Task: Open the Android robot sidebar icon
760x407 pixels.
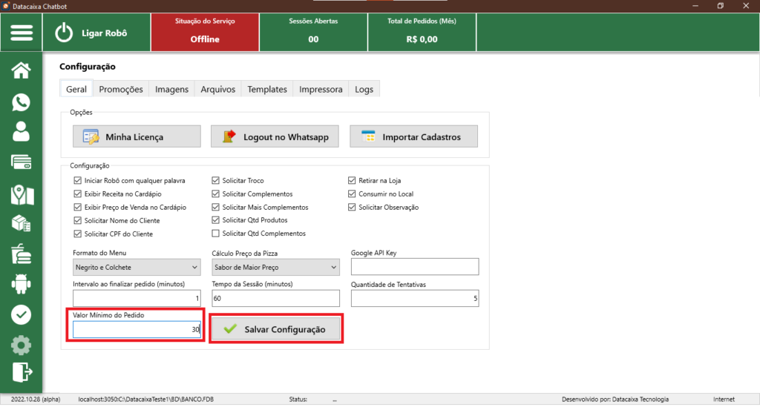Action: tap(22, 283)
